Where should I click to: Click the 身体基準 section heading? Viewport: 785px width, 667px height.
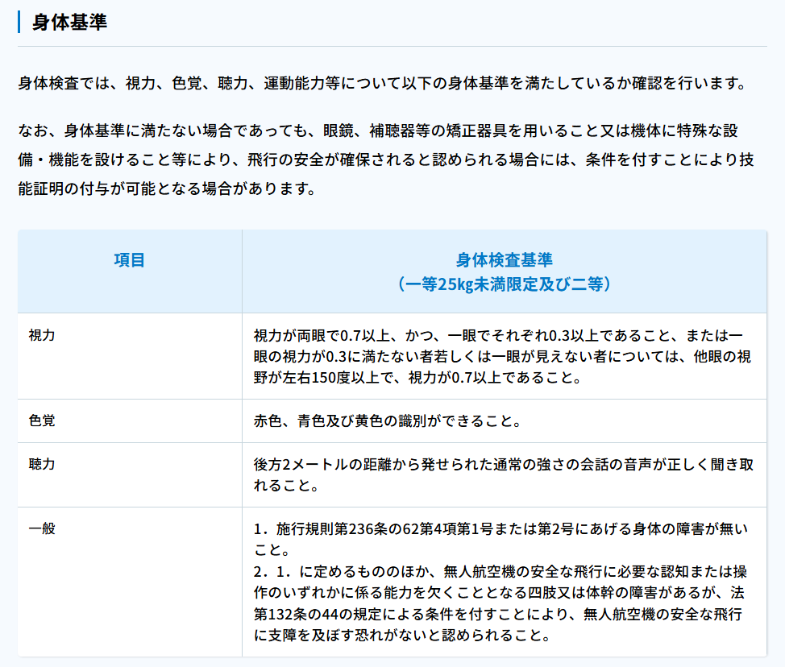click(69, 22)
